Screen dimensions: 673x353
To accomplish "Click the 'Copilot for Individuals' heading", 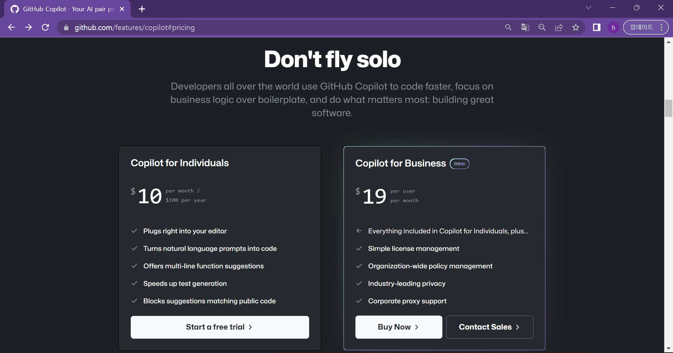I will click(179, 163).
